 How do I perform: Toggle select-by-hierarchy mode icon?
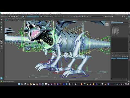pos(21,17)
